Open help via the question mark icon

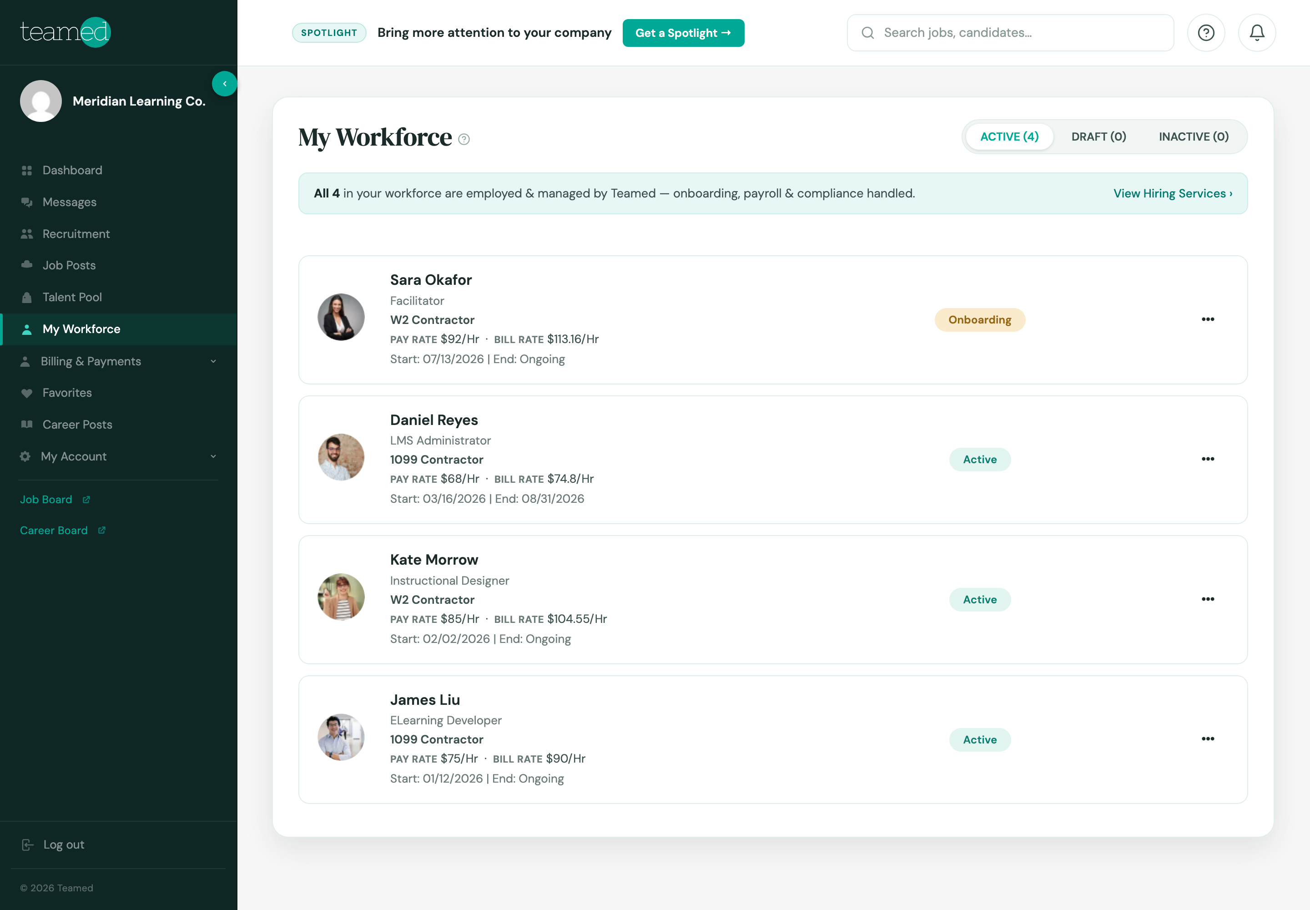(x=1206, y=33)
